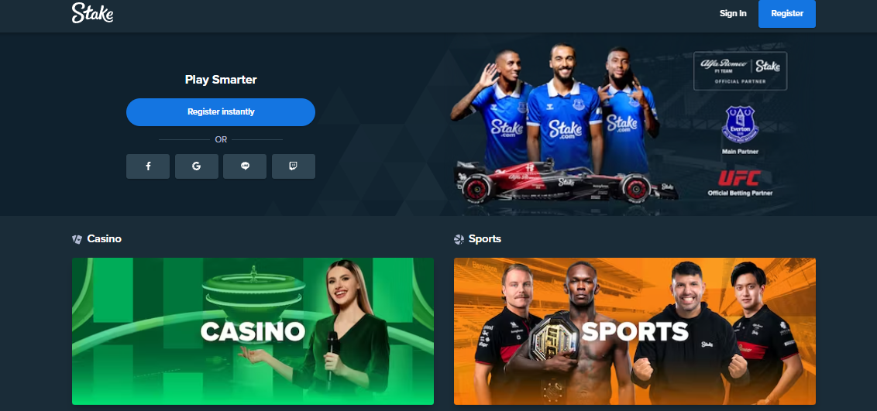Open the green Casino banner

coord(253,331)
